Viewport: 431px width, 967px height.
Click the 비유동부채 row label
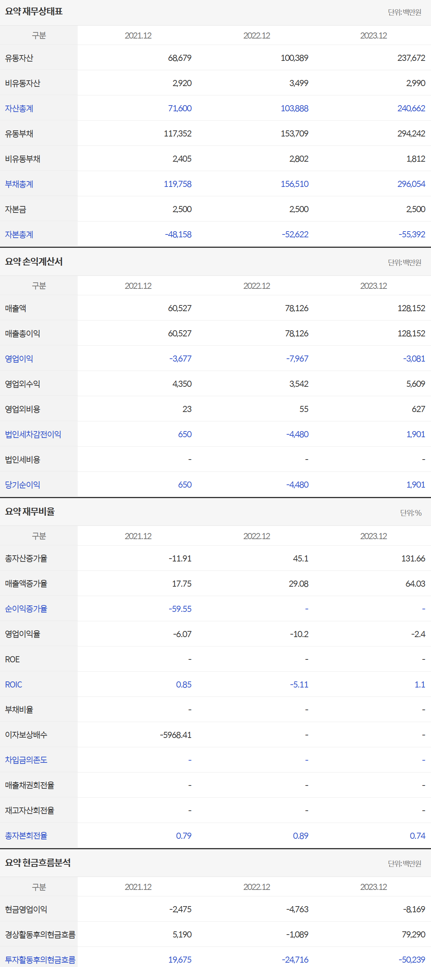coord(23,159)
